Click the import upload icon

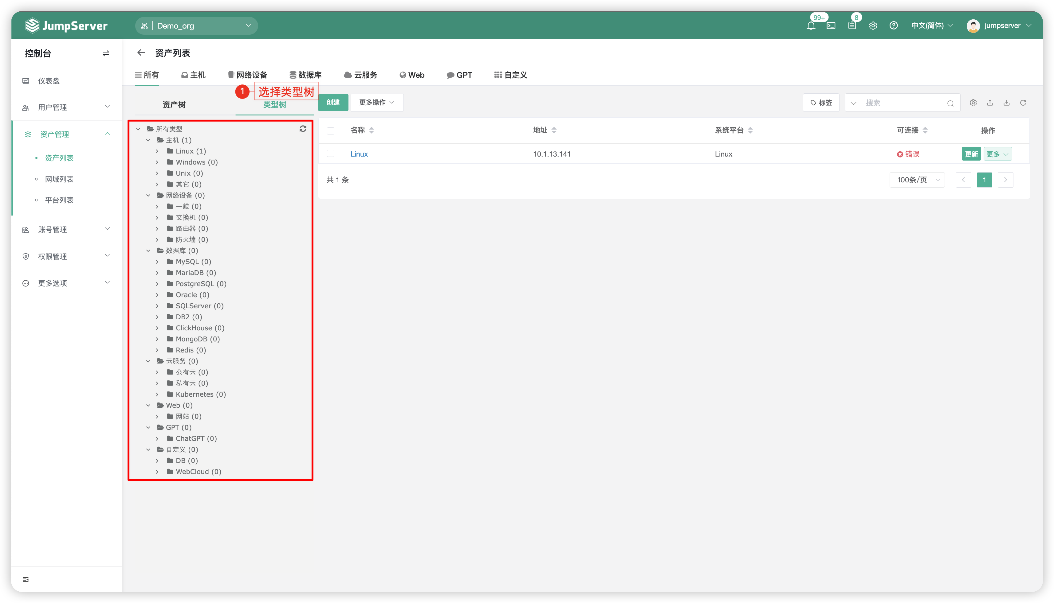tap(990, 103)
